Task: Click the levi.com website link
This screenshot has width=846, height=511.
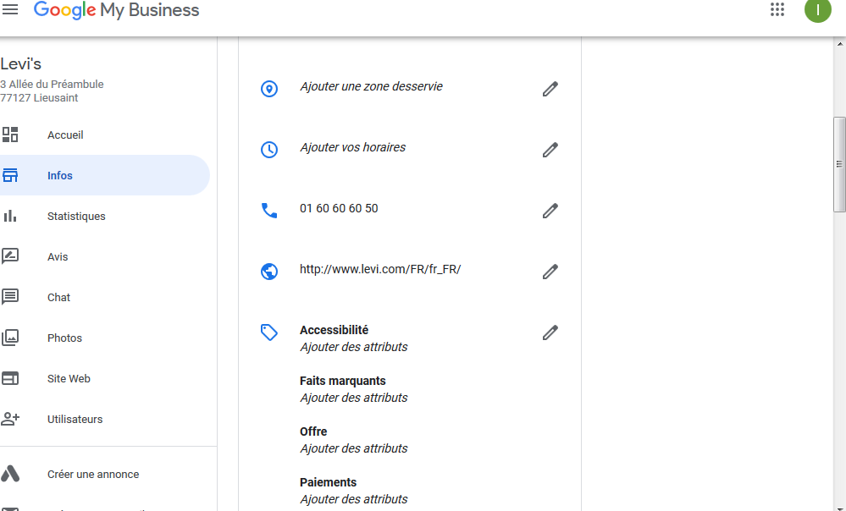Action: pos(380,270)
